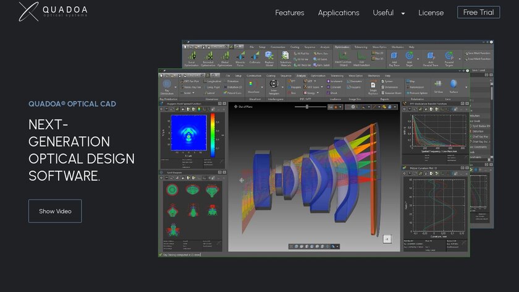Image resolution: width=519 pixels, height=292 pixels.
Task: Expand the dropdown next to Add Target
Action: 418,59
